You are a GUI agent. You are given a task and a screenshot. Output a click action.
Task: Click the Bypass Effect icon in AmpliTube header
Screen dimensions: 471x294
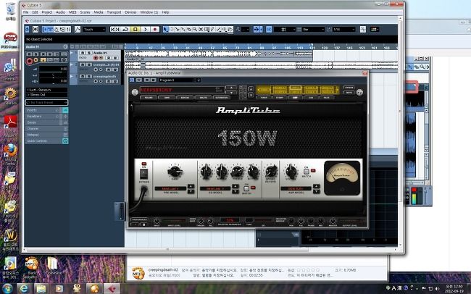click(x=132, y=80)
